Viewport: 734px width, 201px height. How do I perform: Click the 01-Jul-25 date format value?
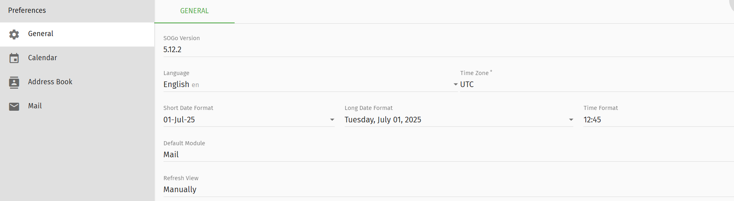click(x=179, y=120)
